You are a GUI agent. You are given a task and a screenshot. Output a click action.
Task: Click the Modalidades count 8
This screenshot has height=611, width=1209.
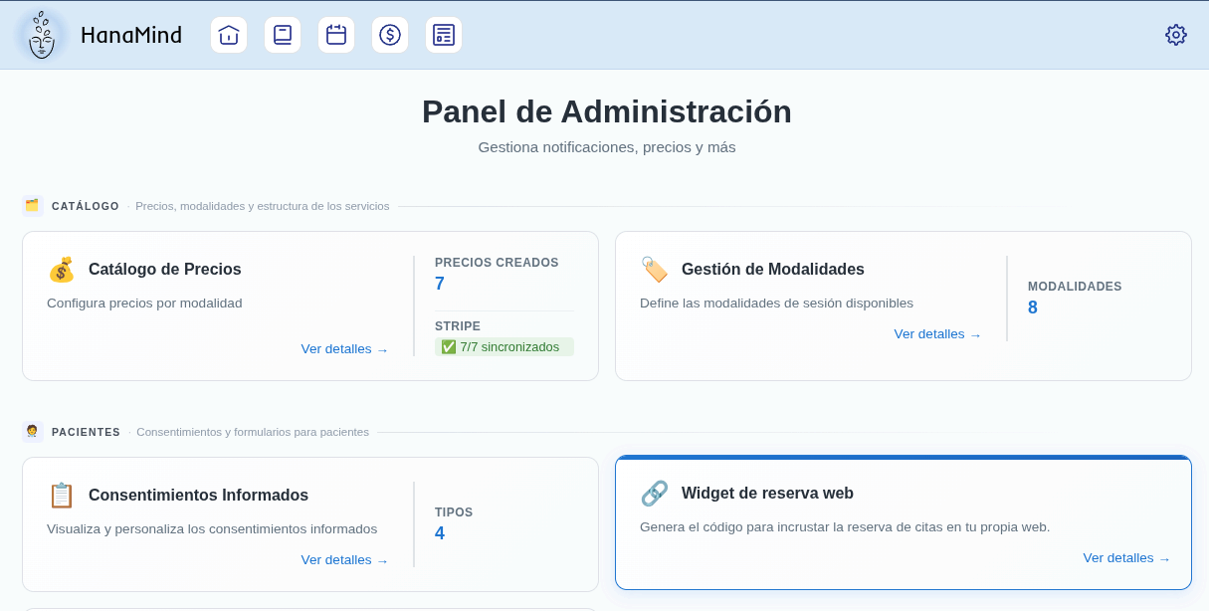(1033, 308)
